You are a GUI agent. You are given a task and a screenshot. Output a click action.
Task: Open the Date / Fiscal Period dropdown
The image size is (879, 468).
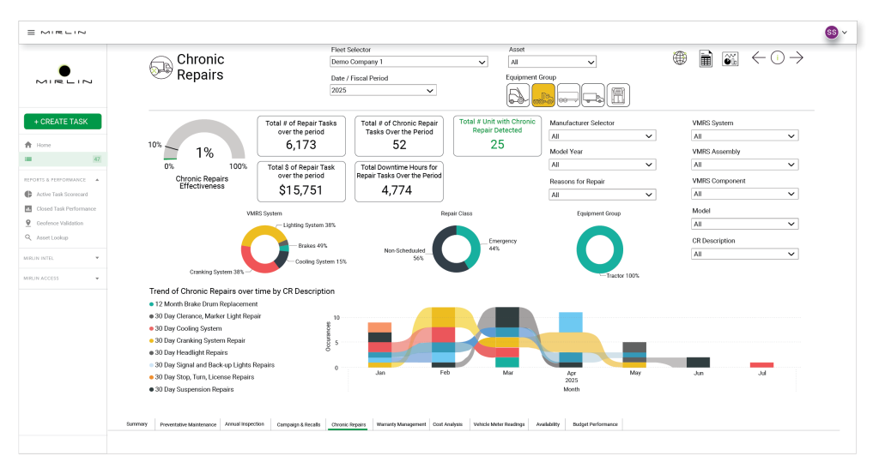coord(383,90)
